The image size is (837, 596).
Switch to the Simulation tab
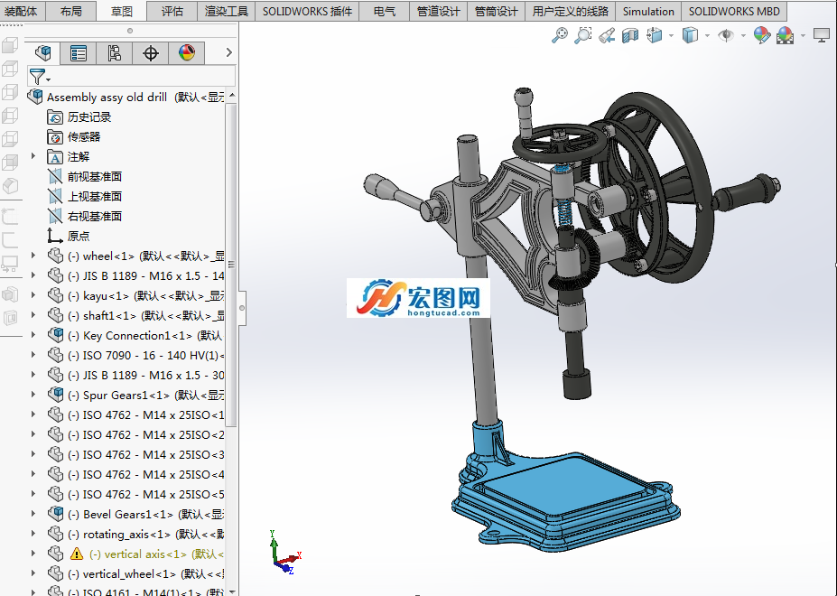(x=648, y=11)
